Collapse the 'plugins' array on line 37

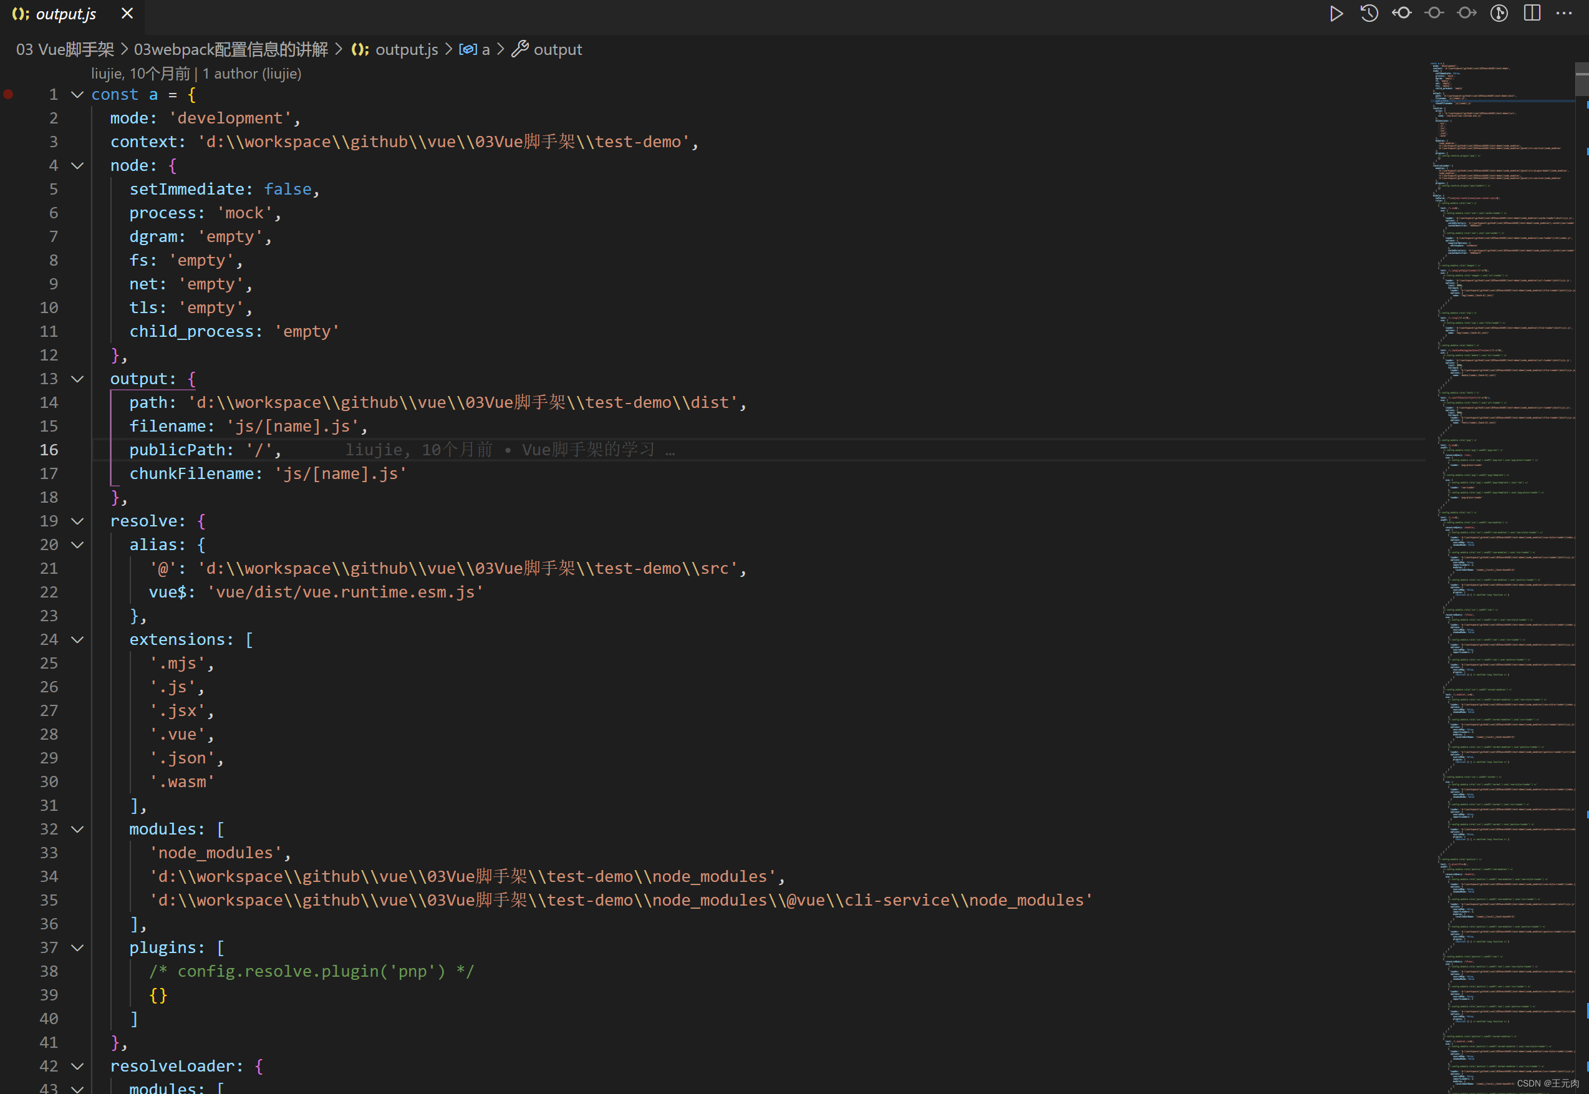pyautogui.click(x=77, y=948)
